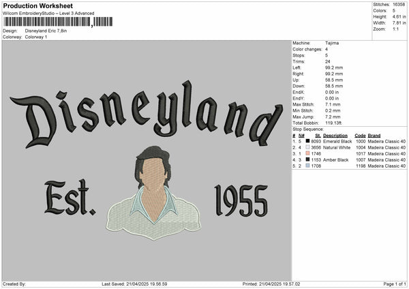Click the Colors value '5' in the header
Viewport: 409px width, 289px height.
pos(394,11)
